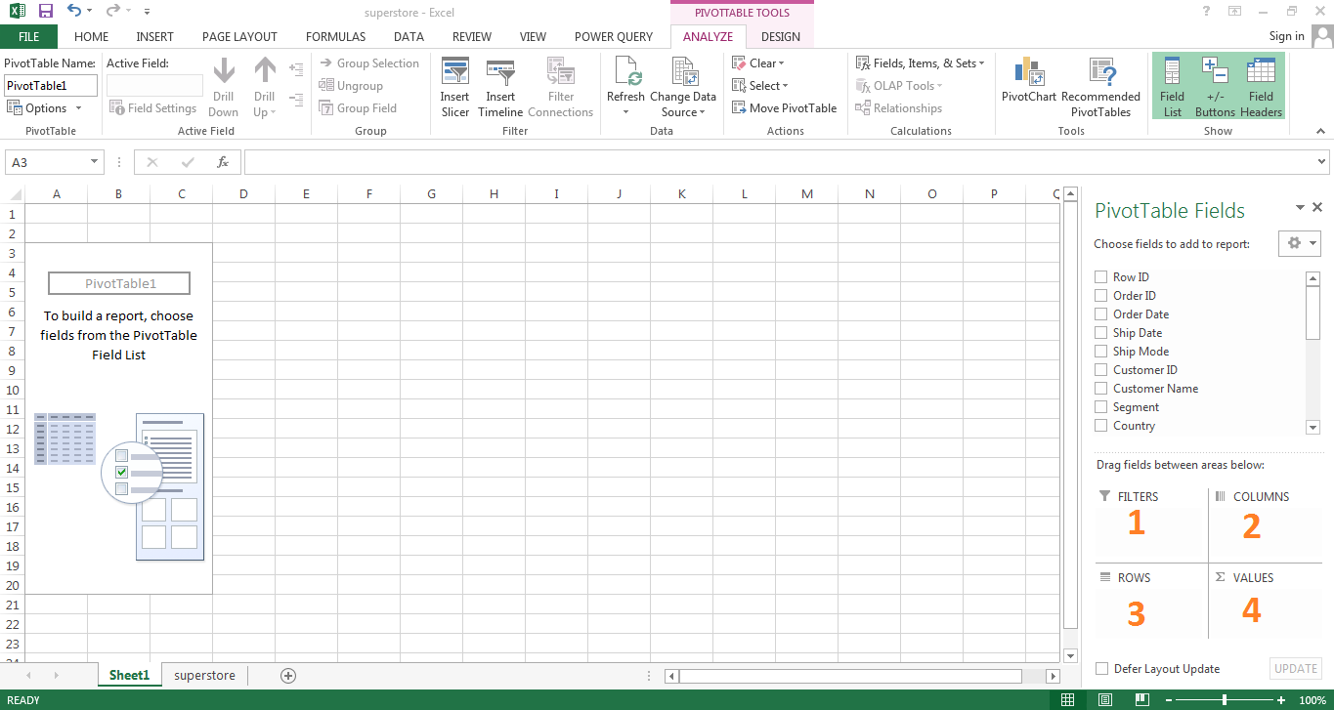
Task: Switch to the DESIGN ribbon tab
Action: (x=780, y=37)
